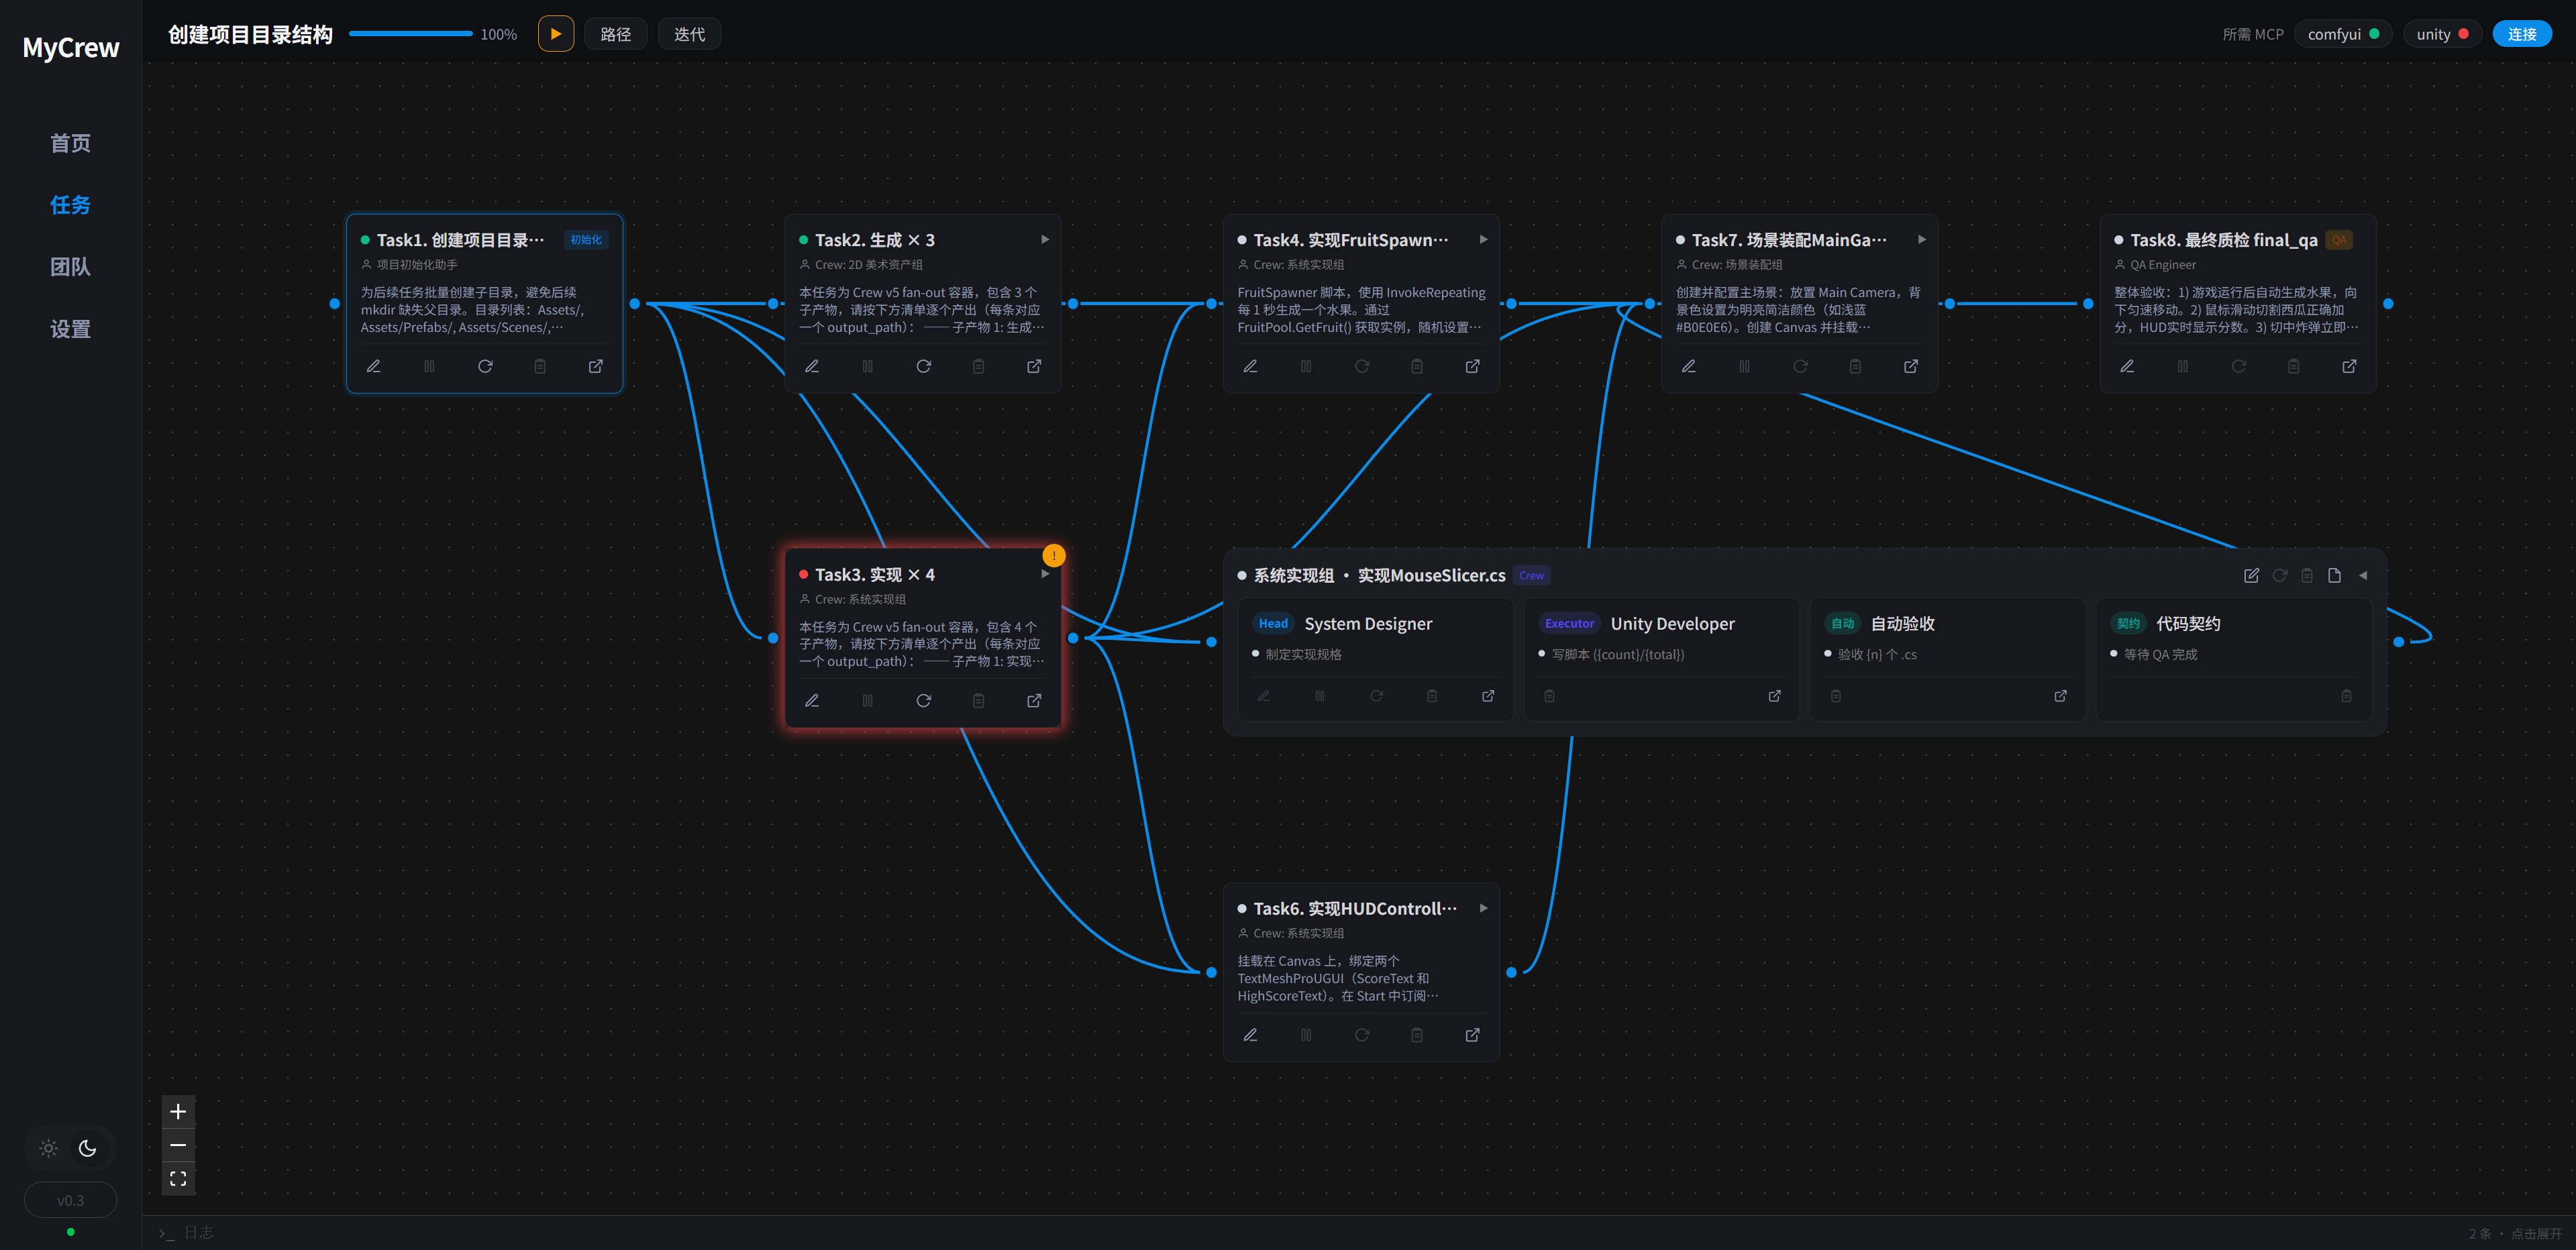Expand the 日志 log bar at bottom

pyautogui.click(x=1358, y=1233)
